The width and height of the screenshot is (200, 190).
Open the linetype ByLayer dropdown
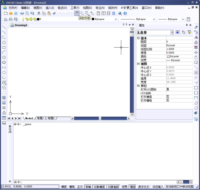pos(154,19)
